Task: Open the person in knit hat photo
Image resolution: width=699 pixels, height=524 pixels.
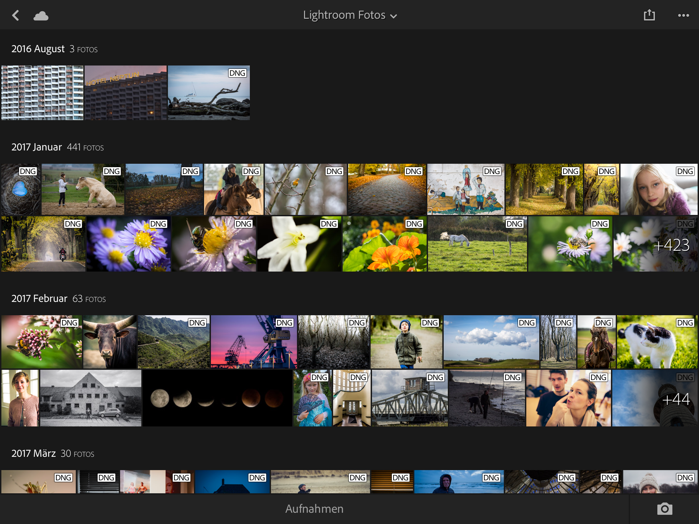Action: click(660, 482)
